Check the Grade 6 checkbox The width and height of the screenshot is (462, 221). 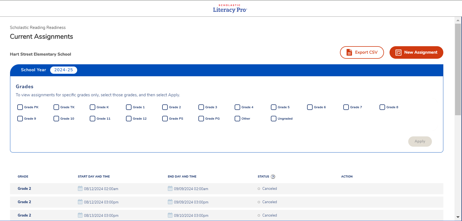pyautogui.click(x=310, y=107)
